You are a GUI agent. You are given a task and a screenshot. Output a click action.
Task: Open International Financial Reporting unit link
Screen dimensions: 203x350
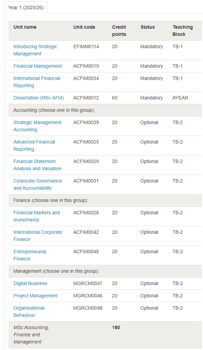click(x=37, y=82)
